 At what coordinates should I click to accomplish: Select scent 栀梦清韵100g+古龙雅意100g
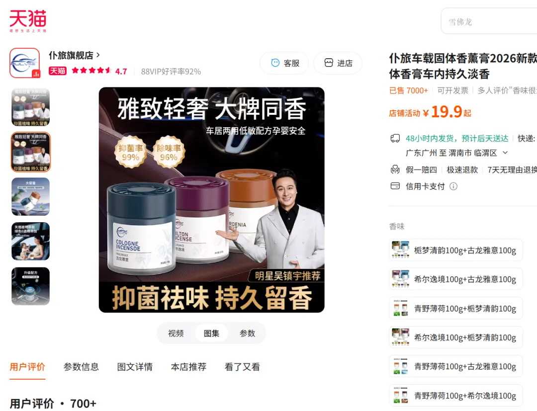(x=456, y=250)
